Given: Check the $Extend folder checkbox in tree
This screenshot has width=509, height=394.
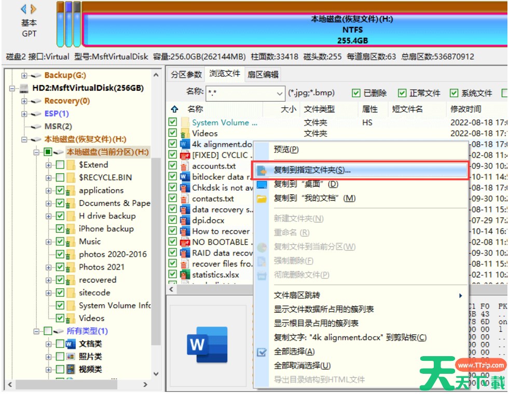Looking at the screenshot, I should click(60, 165).
